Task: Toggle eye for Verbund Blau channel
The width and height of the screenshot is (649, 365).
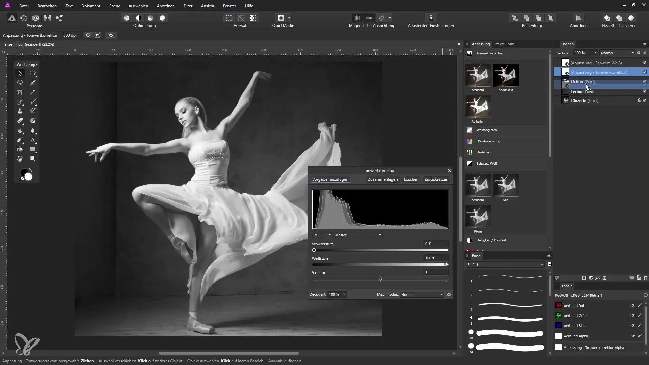Action: [x=633, y=326]
